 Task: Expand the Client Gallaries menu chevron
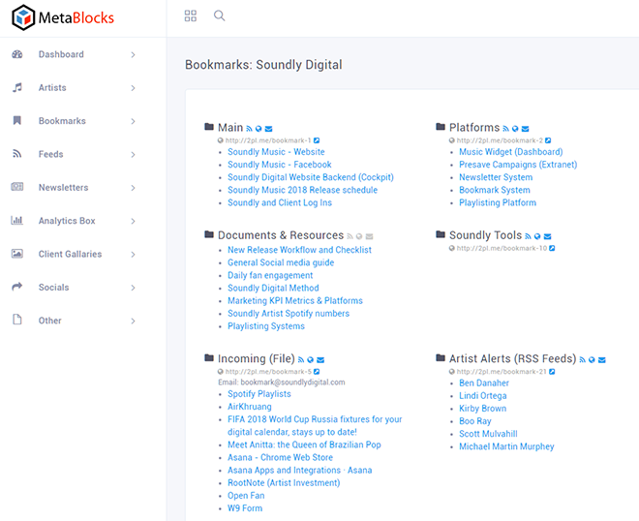(x=133, y=255)
